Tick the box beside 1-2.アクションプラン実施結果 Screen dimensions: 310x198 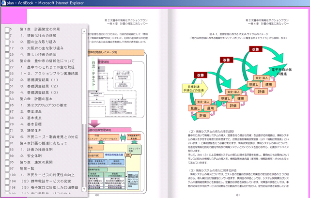pos(7,74)
